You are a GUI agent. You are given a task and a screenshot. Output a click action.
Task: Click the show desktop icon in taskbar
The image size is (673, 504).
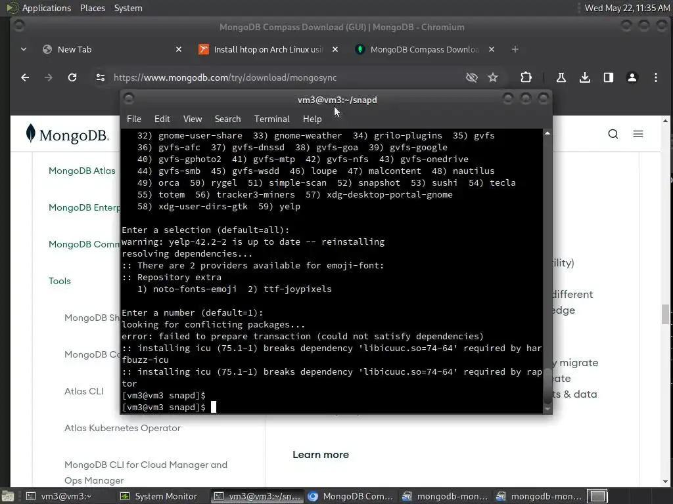7,496
